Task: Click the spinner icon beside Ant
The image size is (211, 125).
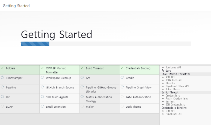Action: (82, 77)
